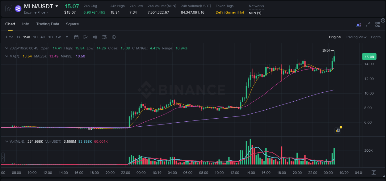The height and width of the screenshot is (181, 386).
Task: Select the 1D timeframe
Action: click(x=50, y=37)
